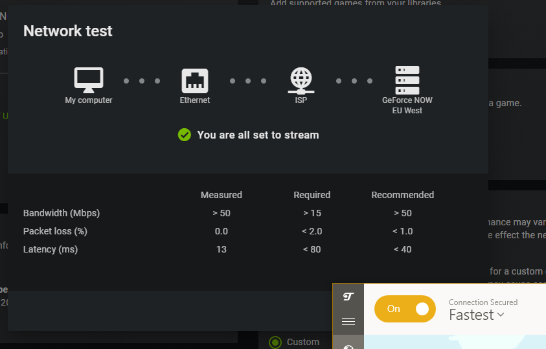Open the TunnelBear hamburger menu
This screenshot has height=349, width=546.
[x=348, y=321]
